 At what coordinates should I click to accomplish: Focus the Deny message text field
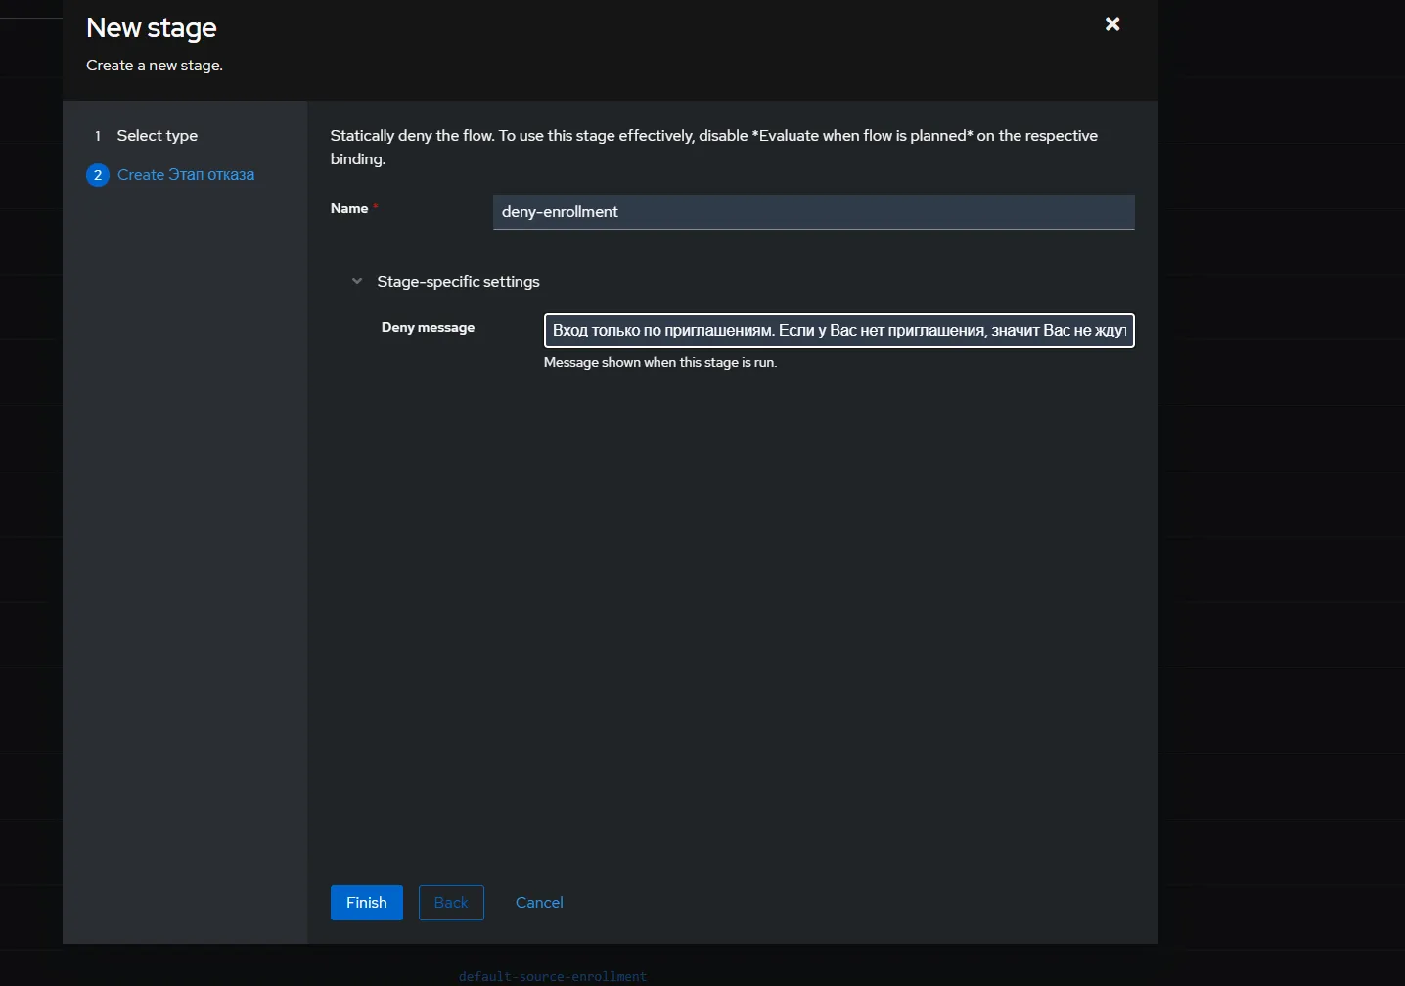click(838, 331)
